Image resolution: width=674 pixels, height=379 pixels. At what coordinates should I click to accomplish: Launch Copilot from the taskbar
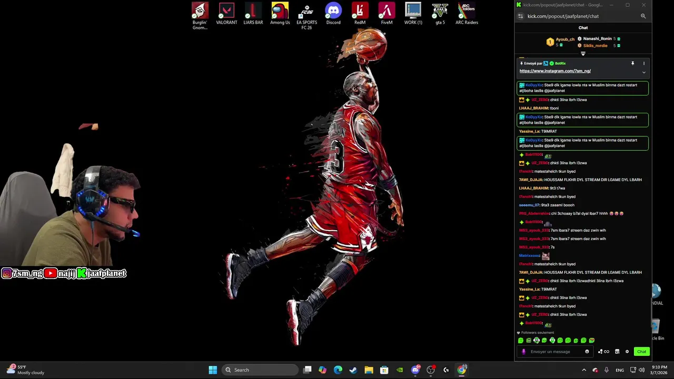coord(323,370)
